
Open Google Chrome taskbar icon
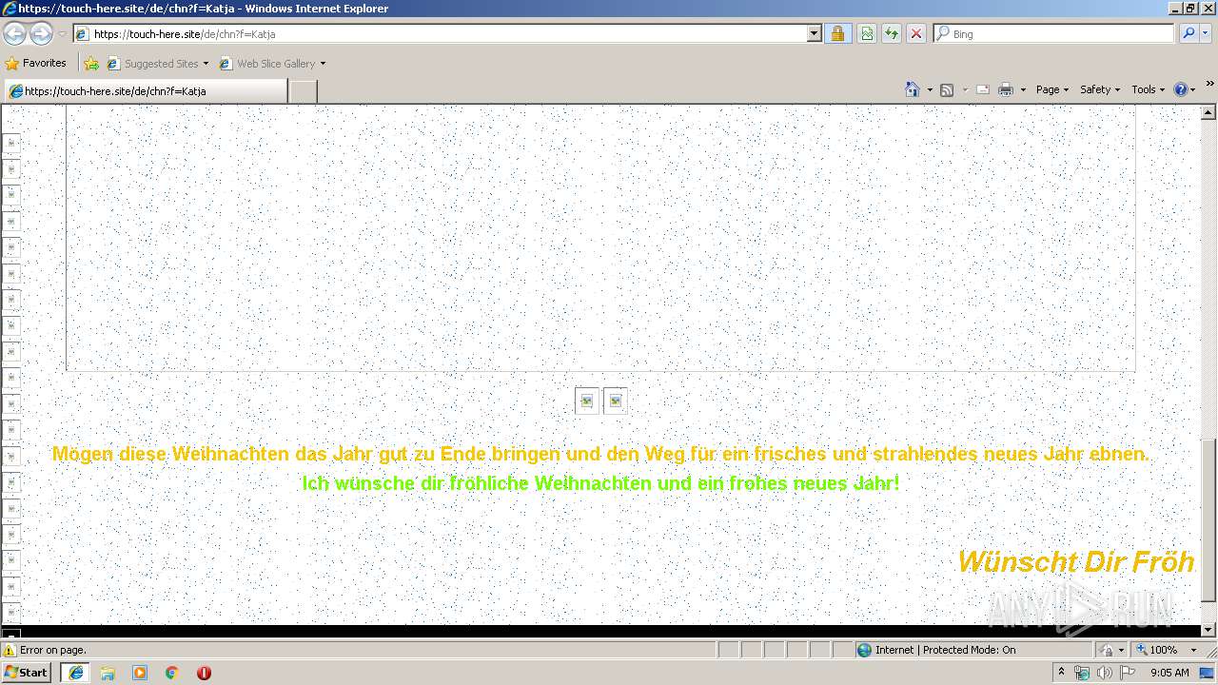pyautogui.click(x=172, y=673)
